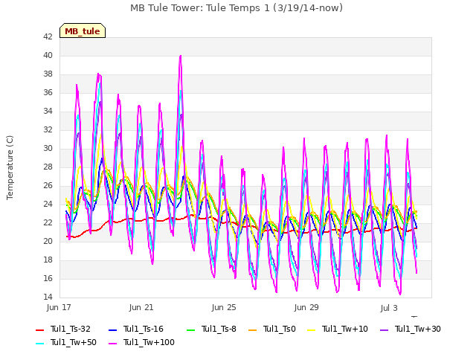Click the orange Tul1_Ts0 legend swatch
This screenshot has height=357, width=476.
tap(252, 329)
